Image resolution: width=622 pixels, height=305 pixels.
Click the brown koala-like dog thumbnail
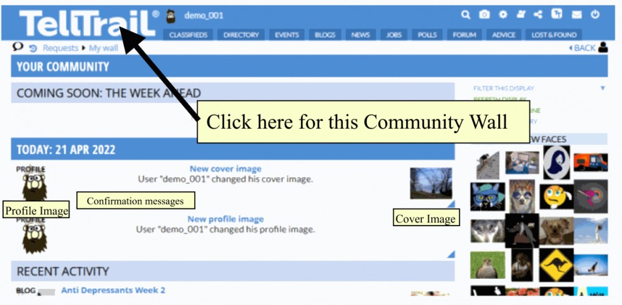tap(556, 230)
